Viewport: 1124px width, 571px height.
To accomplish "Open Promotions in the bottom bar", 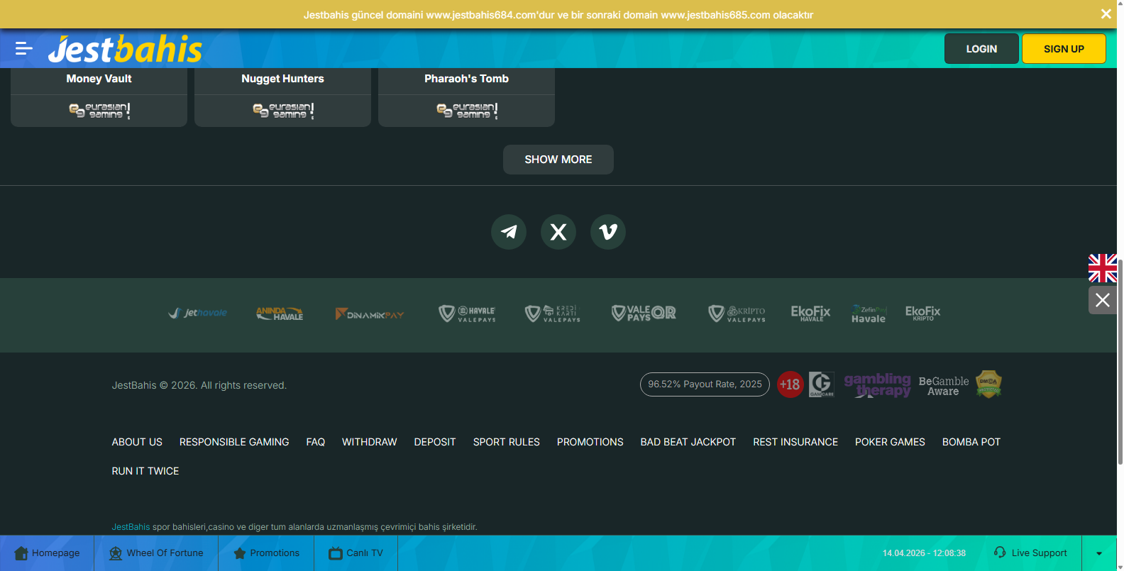I will 266,553.
